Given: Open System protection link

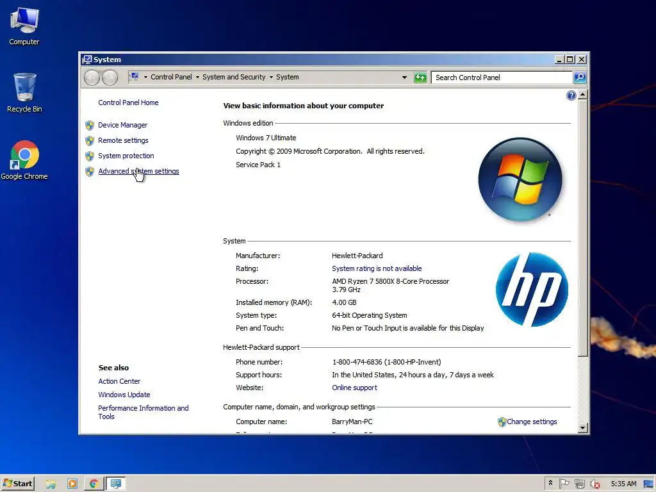Looking at the screenshot, I should 126,156.
